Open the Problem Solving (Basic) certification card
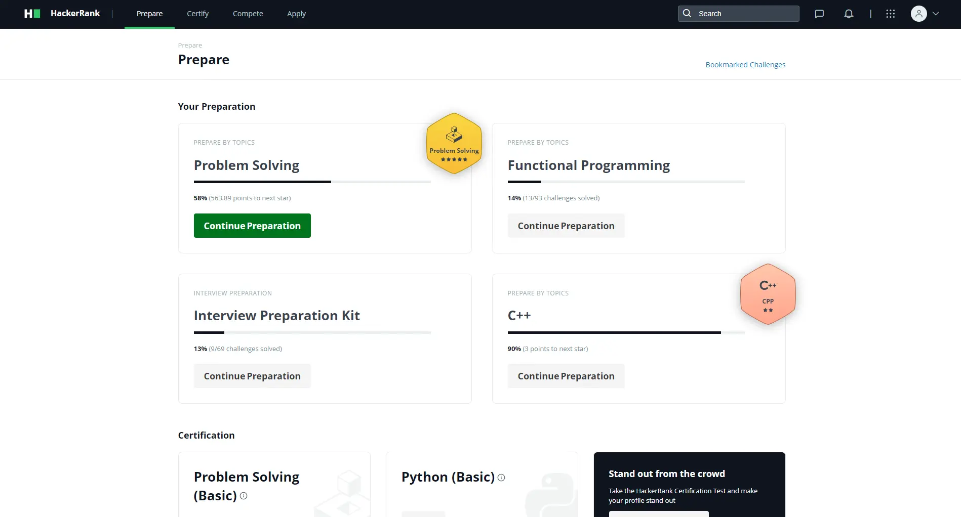961x517 pixels. coord(274,485)
